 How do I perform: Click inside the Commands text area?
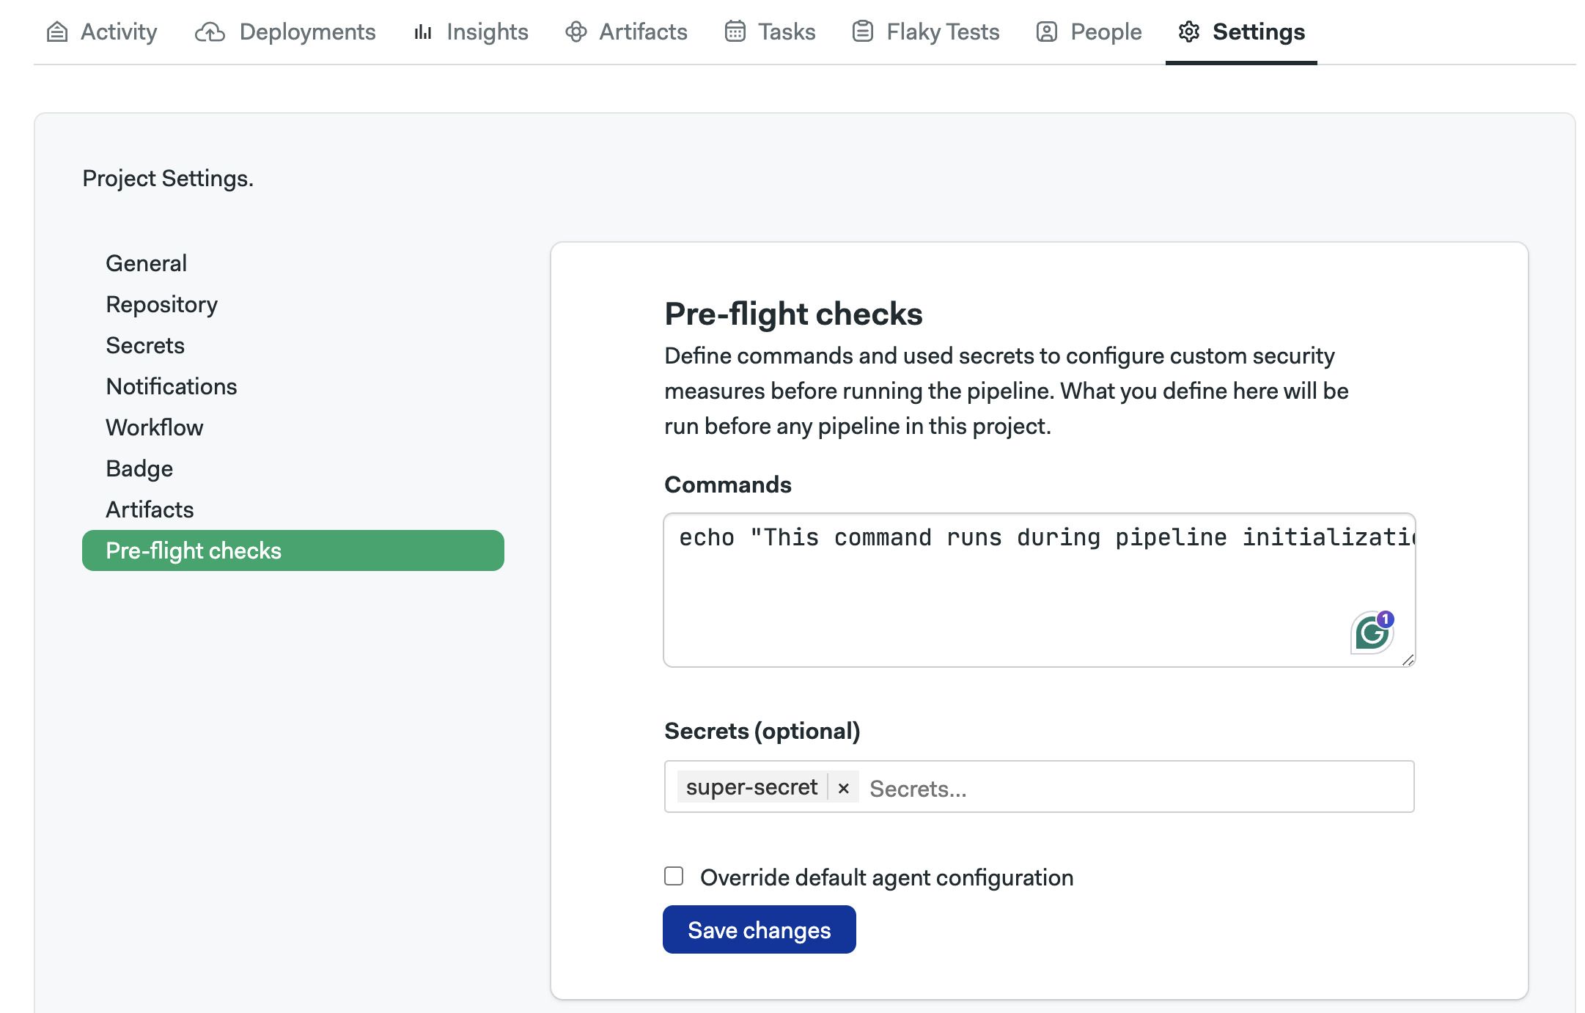pyautogui.click(x=1039, y=590)
